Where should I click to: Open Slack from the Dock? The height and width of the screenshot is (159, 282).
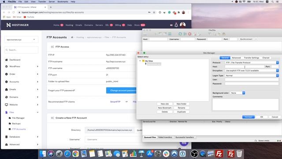click(166, 154)
